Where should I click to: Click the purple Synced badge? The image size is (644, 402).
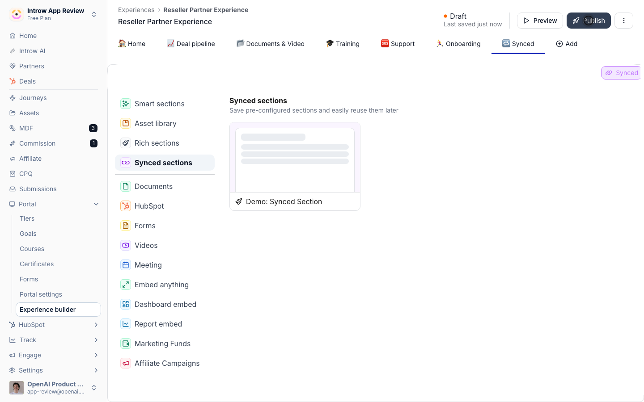622,73
